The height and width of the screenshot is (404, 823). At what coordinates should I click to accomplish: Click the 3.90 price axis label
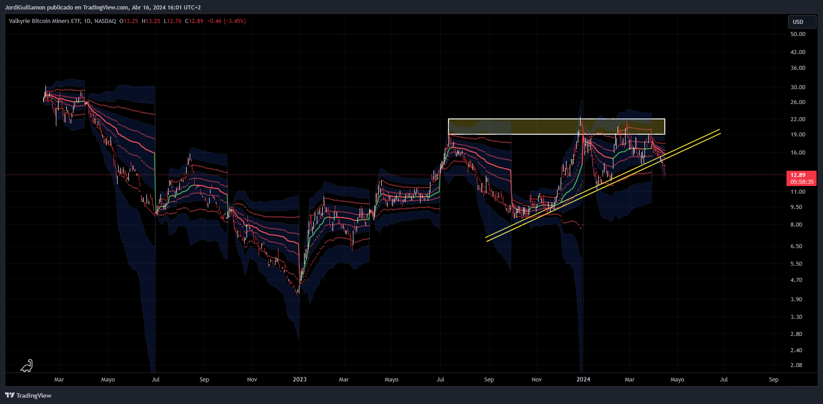click(796, 300)
